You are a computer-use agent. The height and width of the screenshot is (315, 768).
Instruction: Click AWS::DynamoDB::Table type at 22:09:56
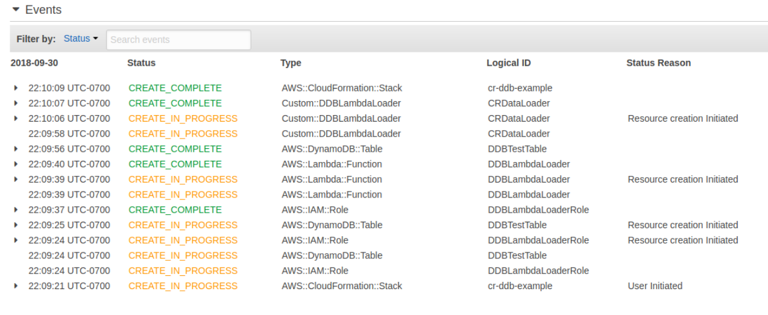[332, 149]
